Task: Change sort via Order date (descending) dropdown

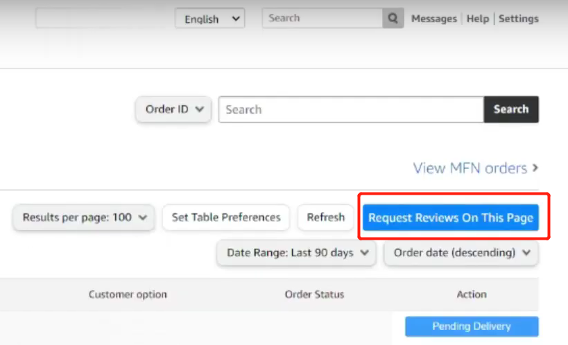Action: tap(461, 253)
